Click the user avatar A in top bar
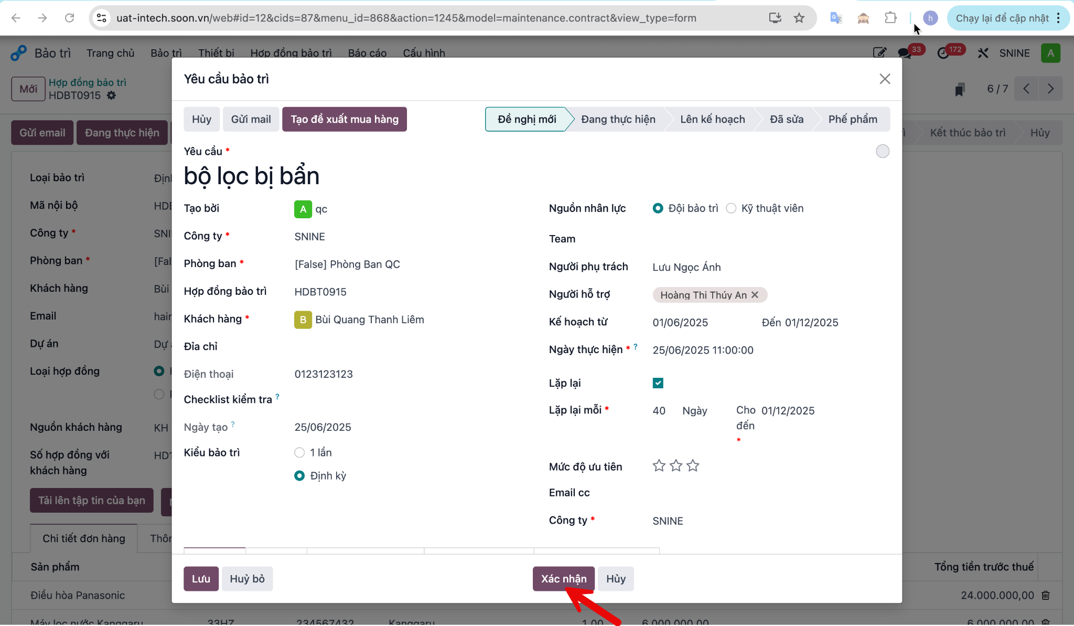This screenshot has height=626, width=1074. (1050, 53)
